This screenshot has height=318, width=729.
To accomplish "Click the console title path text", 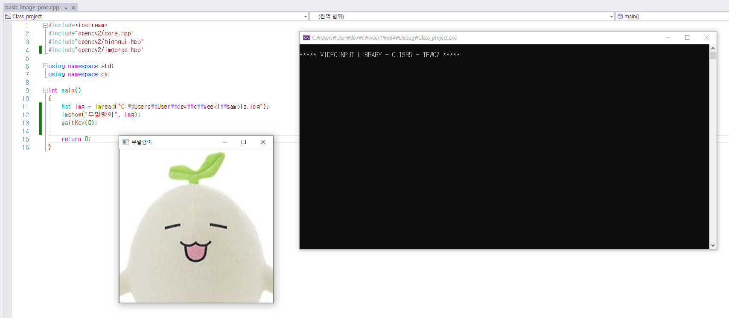I will pyautogui.click(x=384, y=38).
